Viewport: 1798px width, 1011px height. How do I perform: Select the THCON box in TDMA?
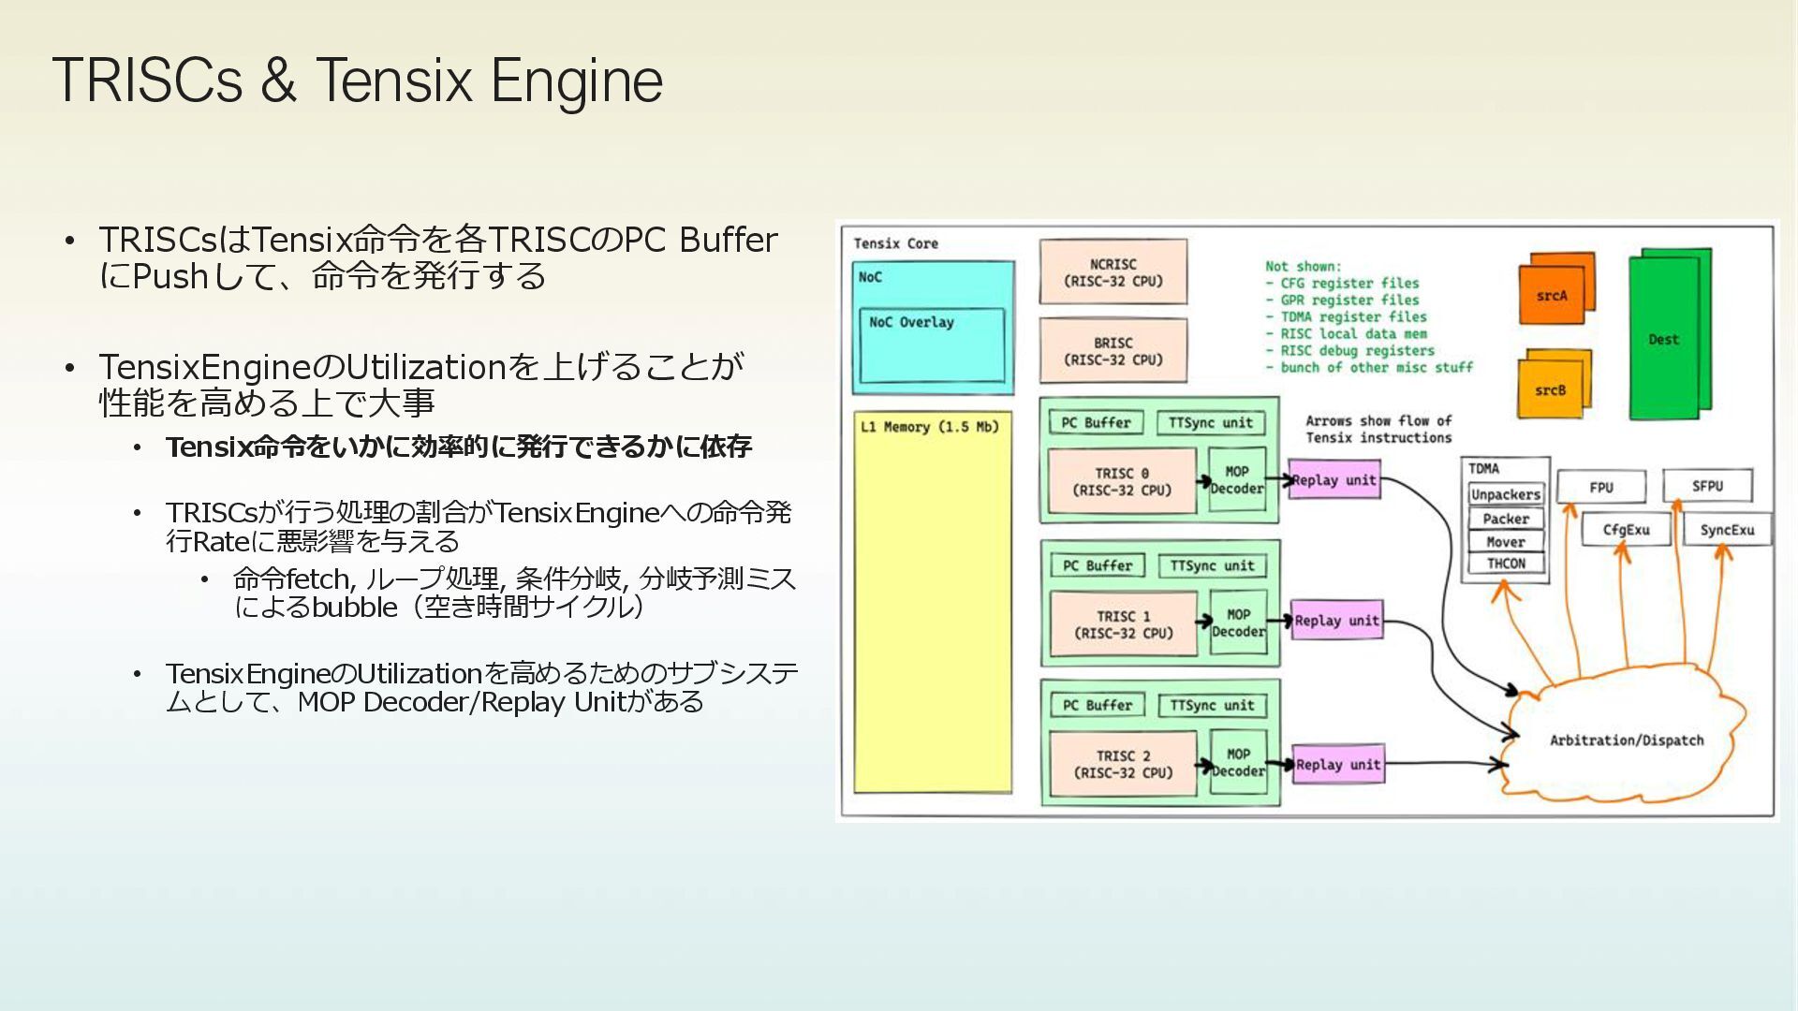point(1505,564)
